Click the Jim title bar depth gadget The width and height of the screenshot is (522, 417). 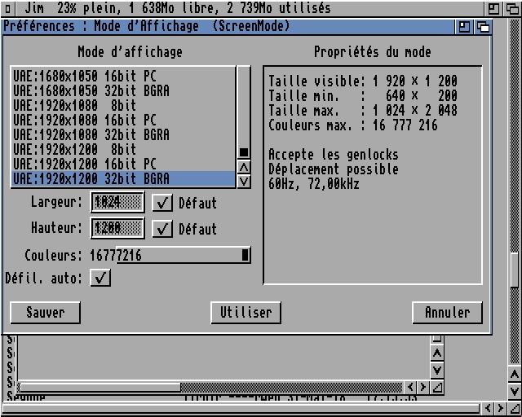(x=514, y=8)
